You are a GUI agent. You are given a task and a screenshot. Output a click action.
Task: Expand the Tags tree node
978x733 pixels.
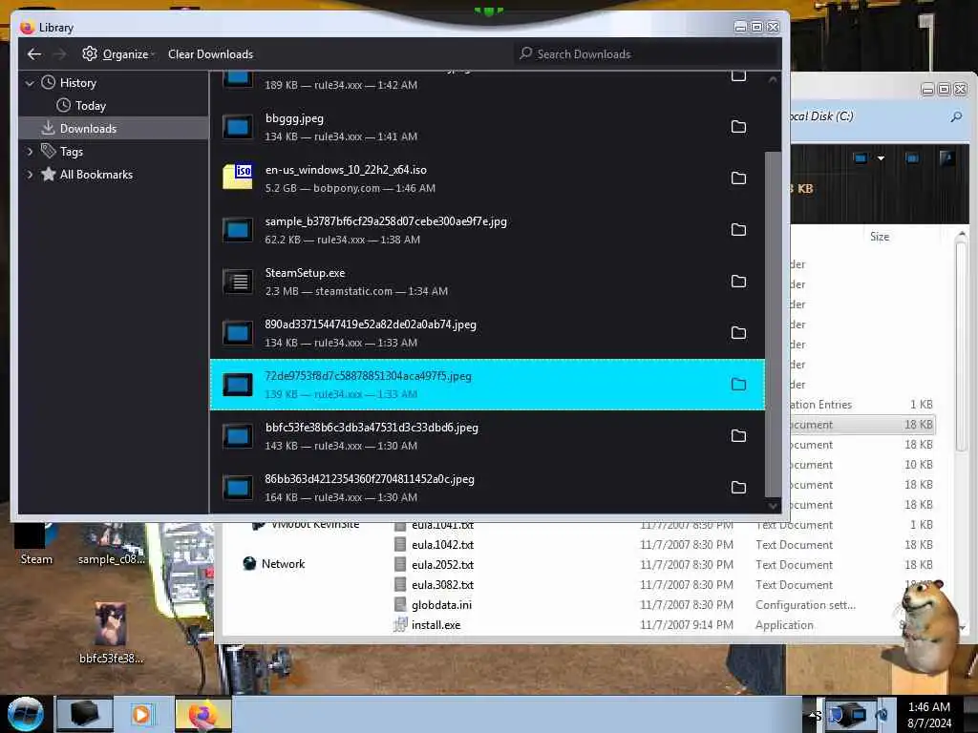coord(30,152)
